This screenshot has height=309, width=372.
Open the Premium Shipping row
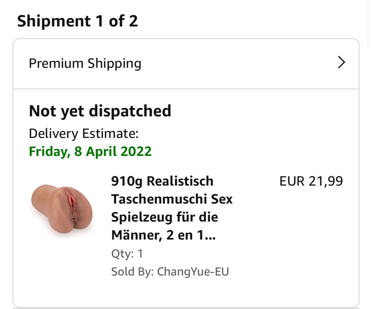pos(186,64)
